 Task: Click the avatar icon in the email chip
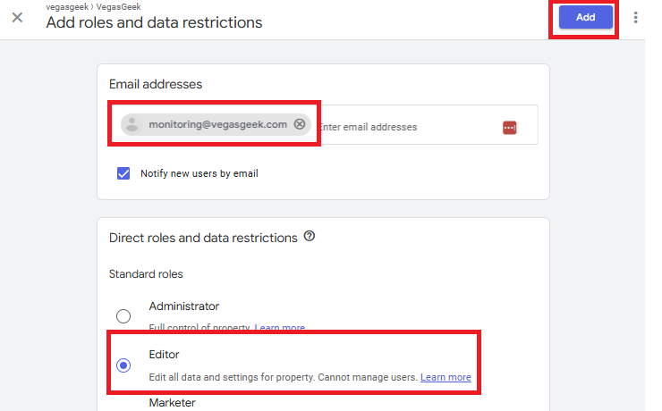133,125
